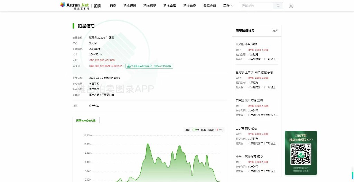The width and height of the screenshot is (354, 182).
Task: Click the Artron.Net logo
Action: (x=74, y=6)
